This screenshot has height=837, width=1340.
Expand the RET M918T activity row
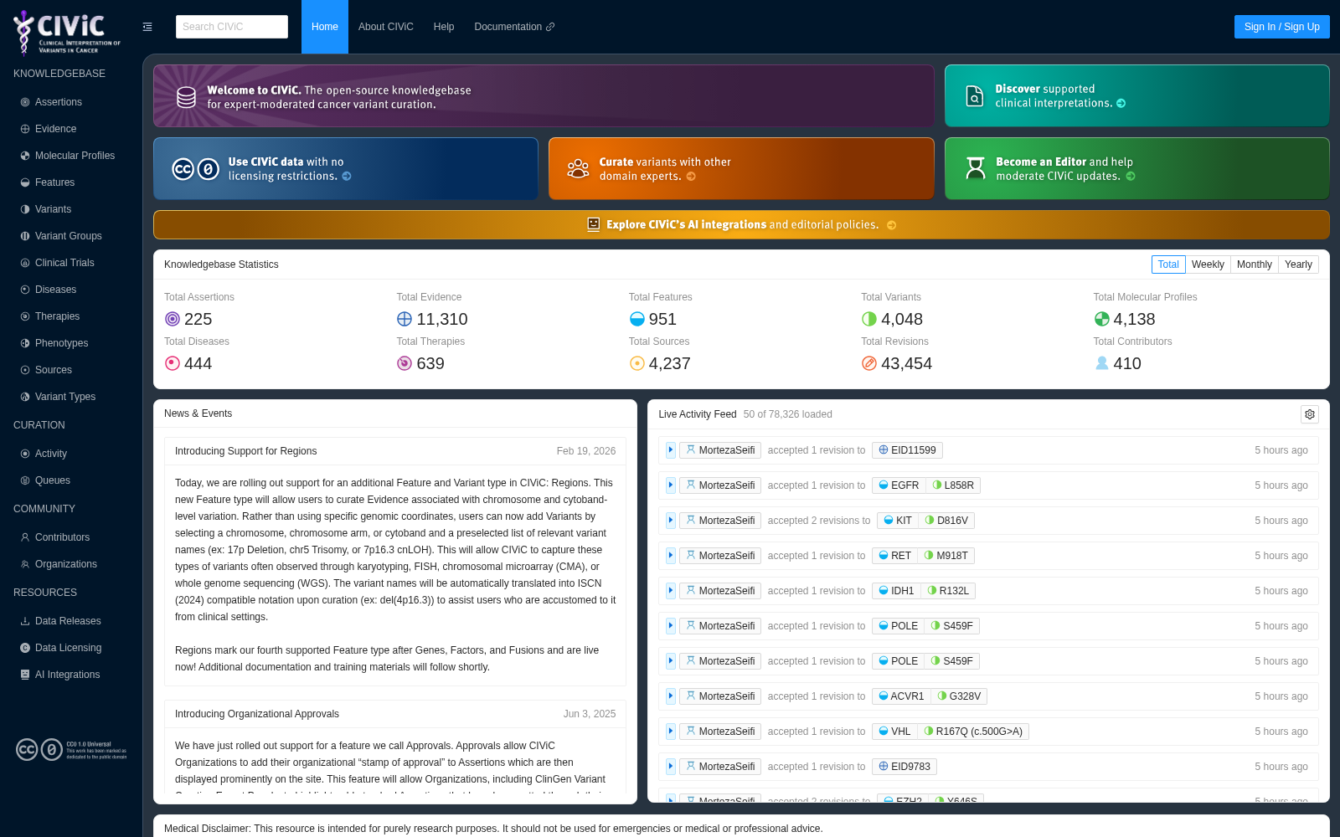[x=671, y=556]
